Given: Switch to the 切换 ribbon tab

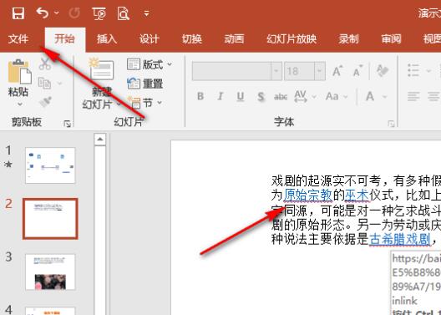Looking at the screenshot, I should coord(192,39).
